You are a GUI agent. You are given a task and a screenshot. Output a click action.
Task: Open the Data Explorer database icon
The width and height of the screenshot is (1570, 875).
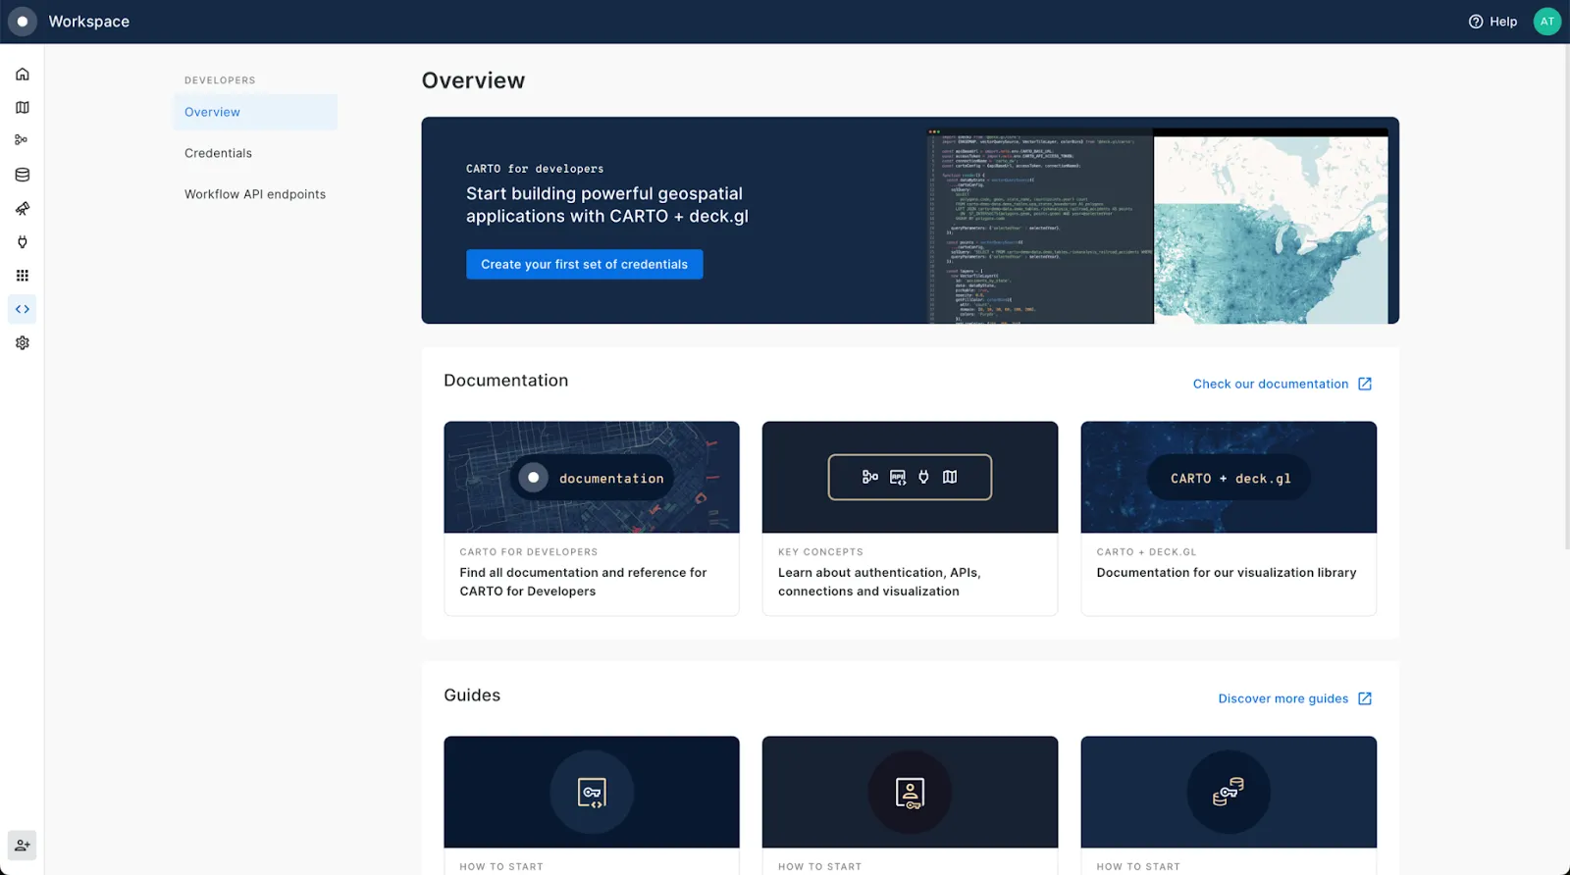click(22, 175)
